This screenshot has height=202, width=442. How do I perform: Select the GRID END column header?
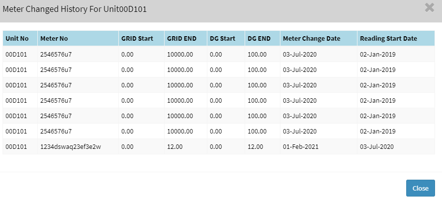click(x=181, y=39)
